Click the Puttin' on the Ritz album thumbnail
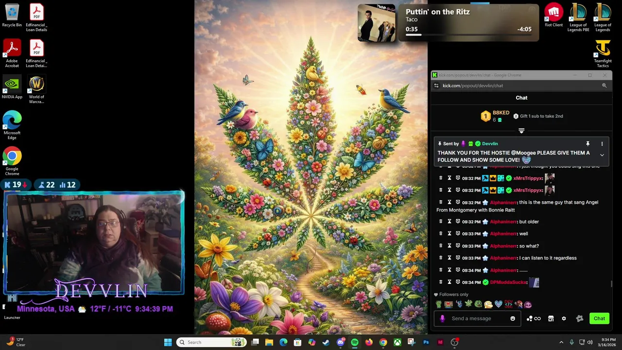This screenshot has height=350, width=622. (377, 23)
